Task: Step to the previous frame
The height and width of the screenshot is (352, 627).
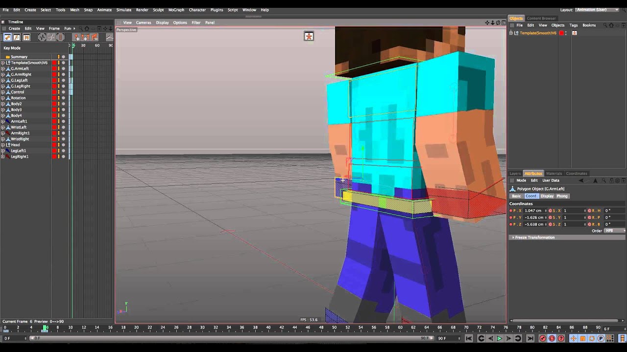Action: tap(491, 338)
